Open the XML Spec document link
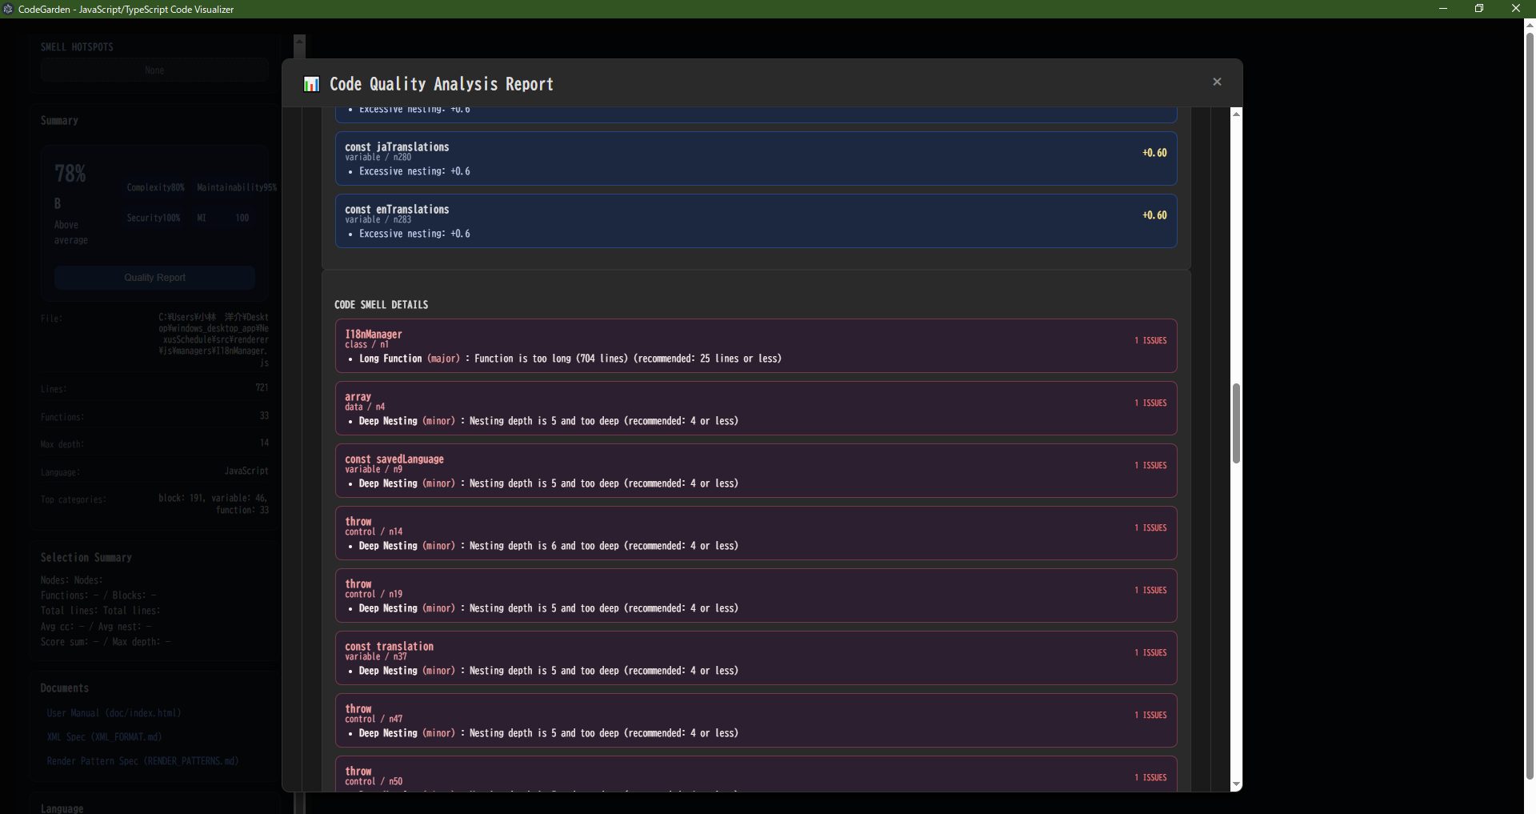The width and height of the screenshot is (1536, 814). click(104, 737)
